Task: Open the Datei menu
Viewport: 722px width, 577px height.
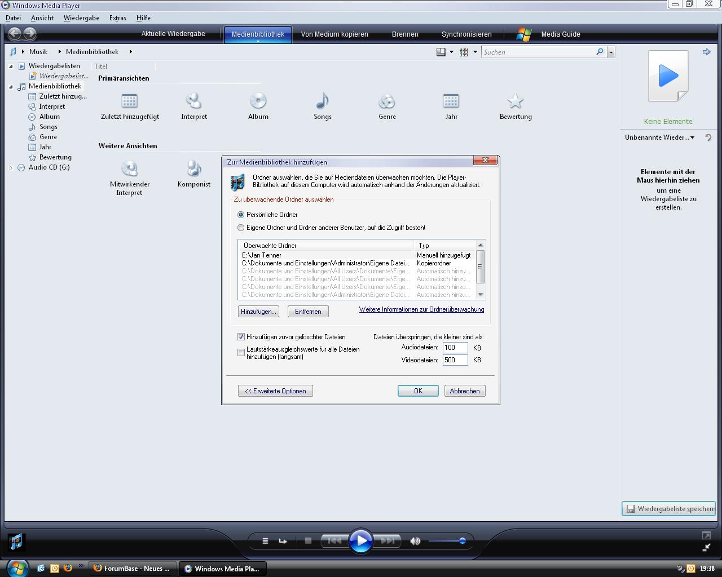Action: click(13, 18)
